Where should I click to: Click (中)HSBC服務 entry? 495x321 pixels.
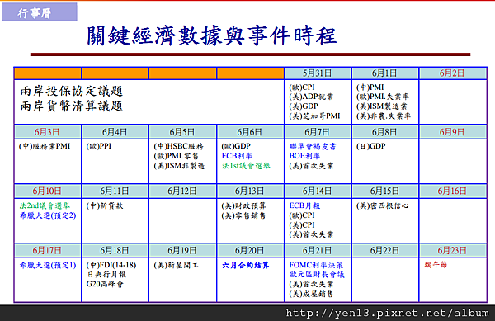179,146
